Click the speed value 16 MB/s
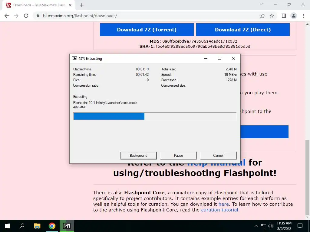The width and height of the screenshot is (310, 232). [230, 75]
